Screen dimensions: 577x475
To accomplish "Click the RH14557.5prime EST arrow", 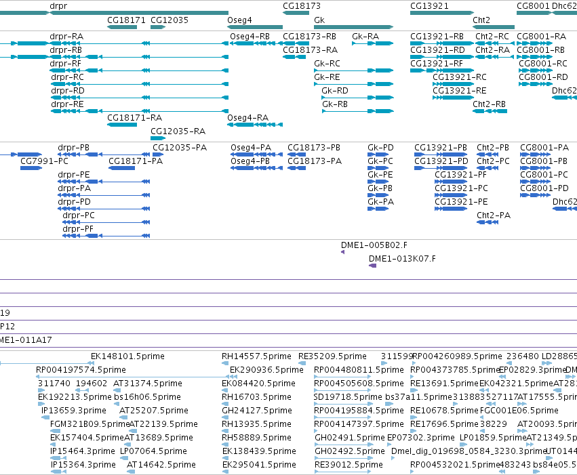I will 225,363.
